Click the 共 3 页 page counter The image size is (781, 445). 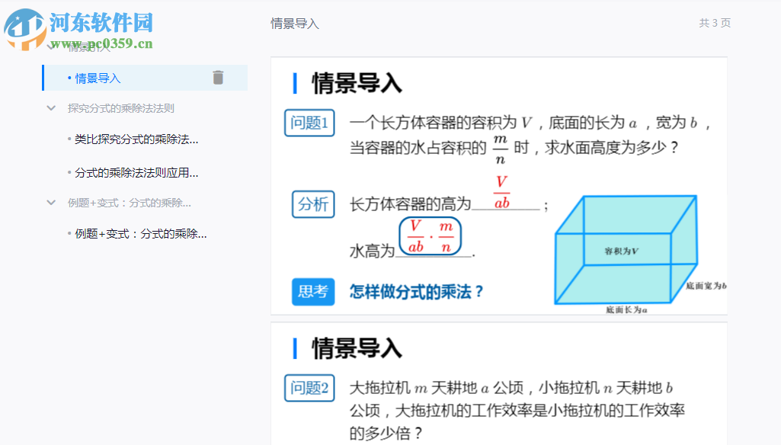[715, 24]
